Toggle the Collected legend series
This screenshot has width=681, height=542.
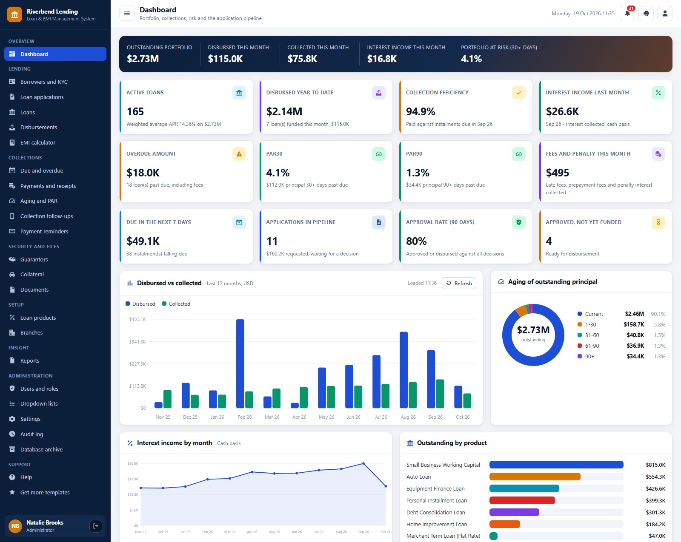click(x=176, y=304)
